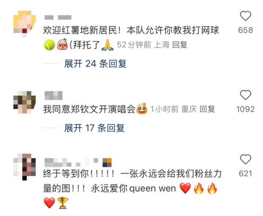The image size is (263, 216).
Task: Reply to the Chongqing commenter
Action: [207, 109]
